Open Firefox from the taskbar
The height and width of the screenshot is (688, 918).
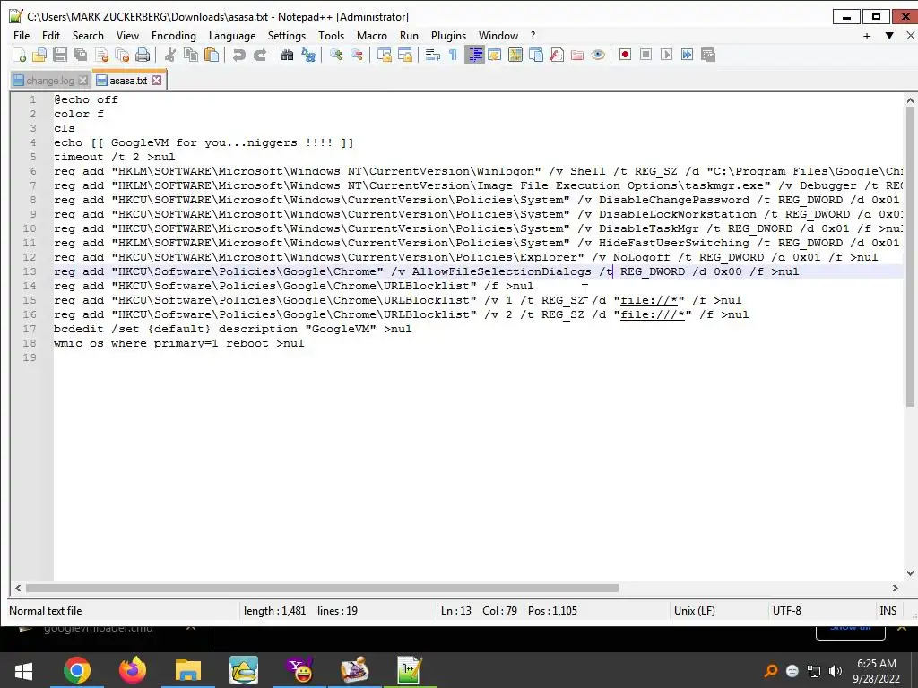pos(133,670)
